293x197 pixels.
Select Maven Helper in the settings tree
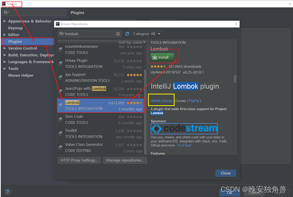pyautogui.click(x=21, y=76)
